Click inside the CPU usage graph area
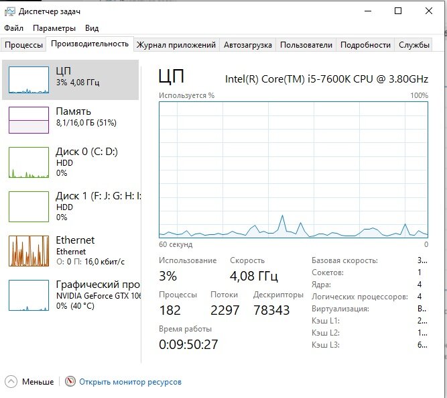This screenshot has height=398, width=447. (293, 168)
